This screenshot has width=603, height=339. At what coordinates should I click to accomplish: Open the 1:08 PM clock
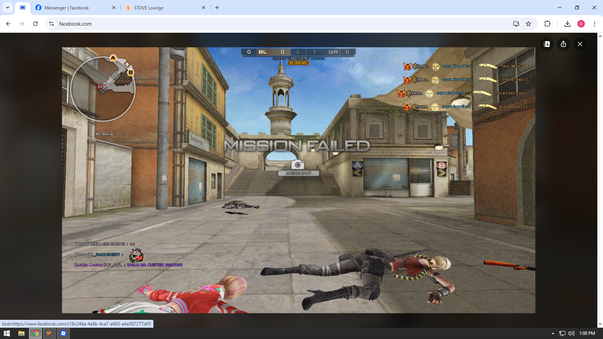tap(587, 333)
